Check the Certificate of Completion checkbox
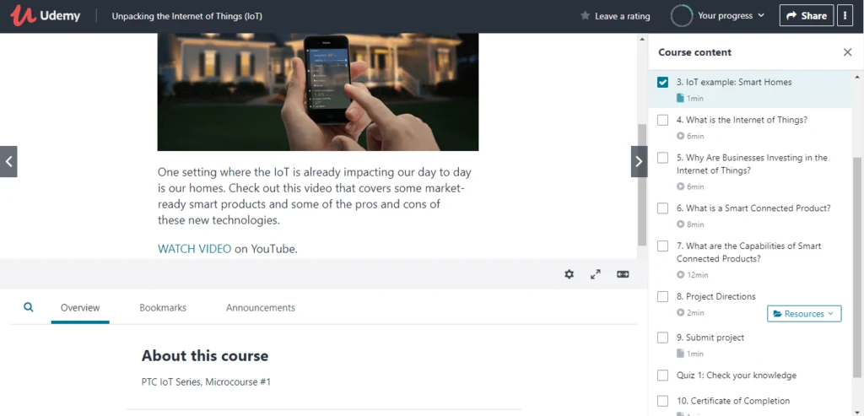The image size is (864, 416). click(663, 401)
